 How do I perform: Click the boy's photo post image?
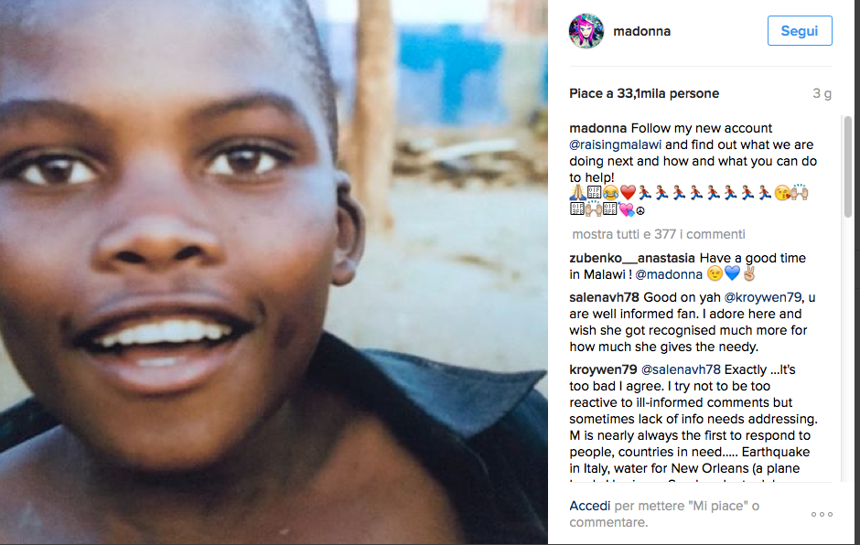pos(274,272)
